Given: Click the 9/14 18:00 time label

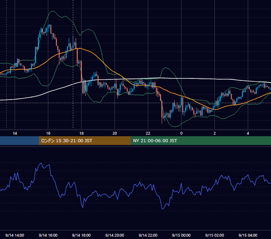Looking at the screenshot, I should pyautogui.click(x=81, y=235).
